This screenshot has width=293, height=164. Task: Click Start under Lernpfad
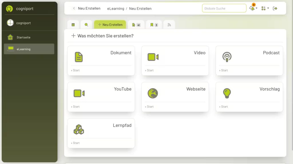point(75,143)
